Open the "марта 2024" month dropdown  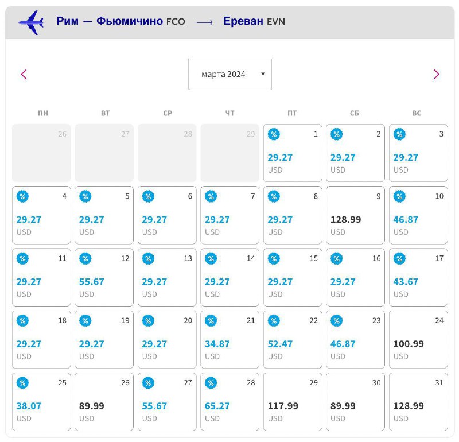(230, 74)
